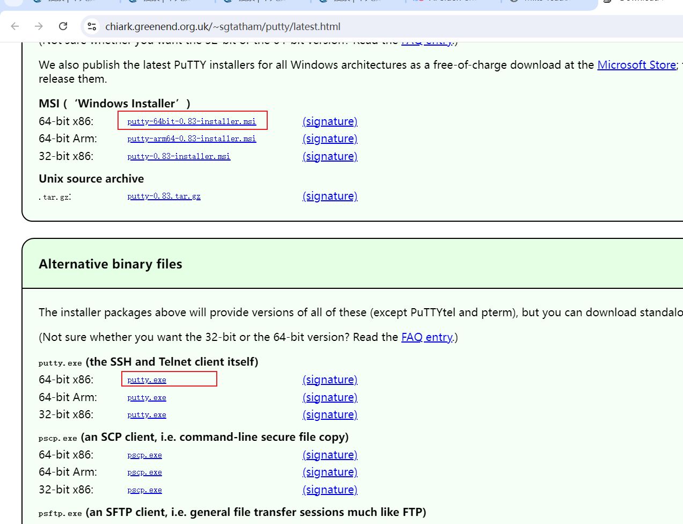Open the Microsoft Store link
The height and width of the screenshot is (524, 683).
point(636,65)
